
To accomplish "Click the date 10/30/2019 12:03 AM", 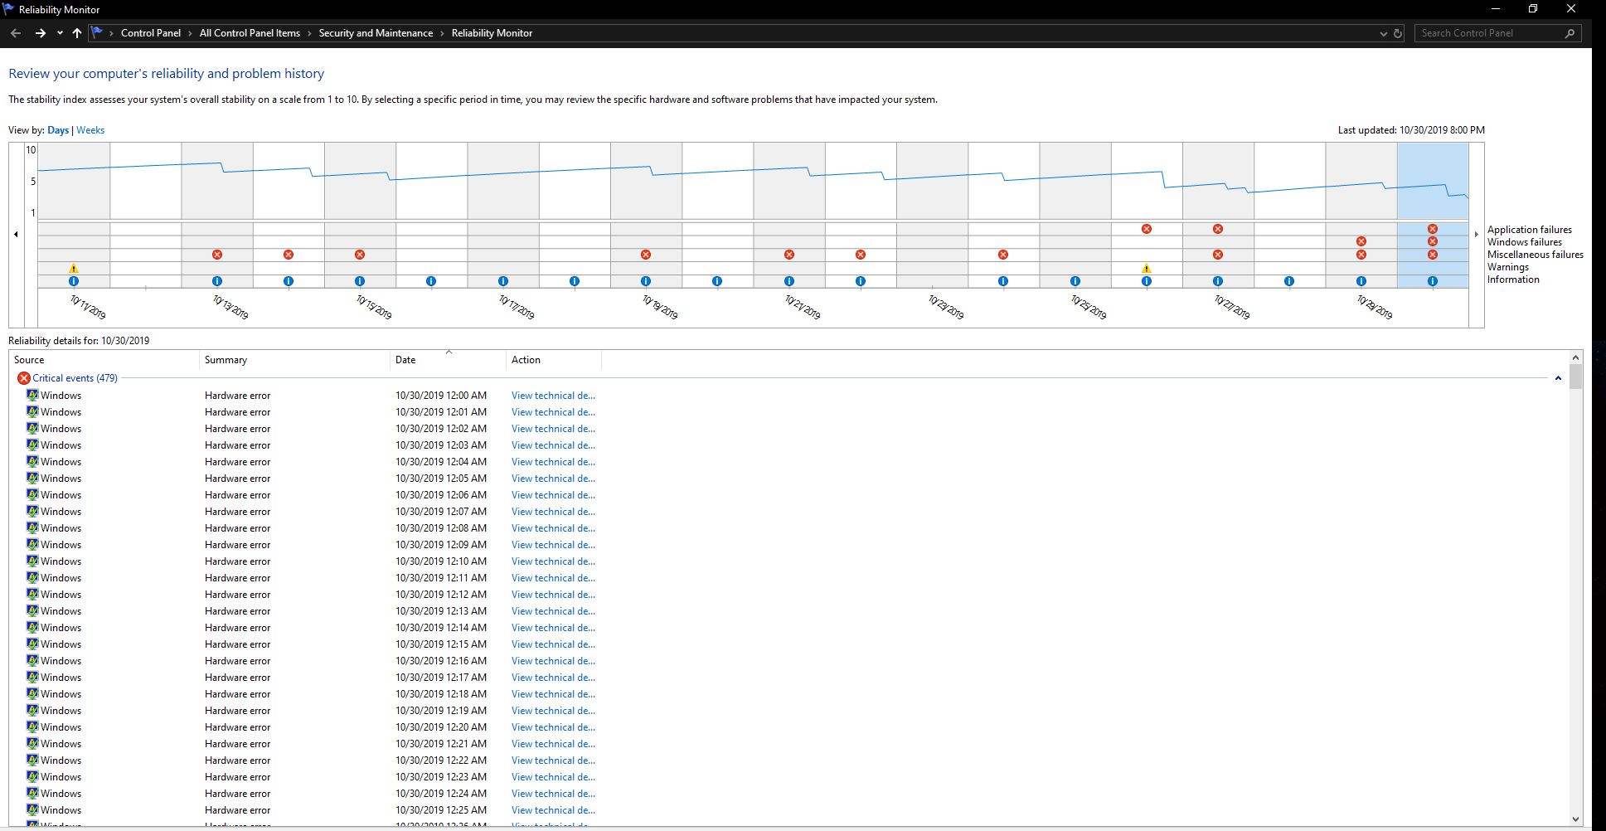I will pyautogui.click(x=441, y=445).
